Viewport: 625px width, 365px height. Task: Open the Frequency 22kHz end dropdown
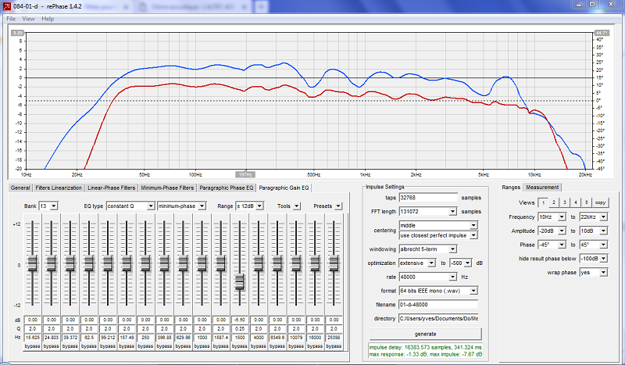pos(603,217)
